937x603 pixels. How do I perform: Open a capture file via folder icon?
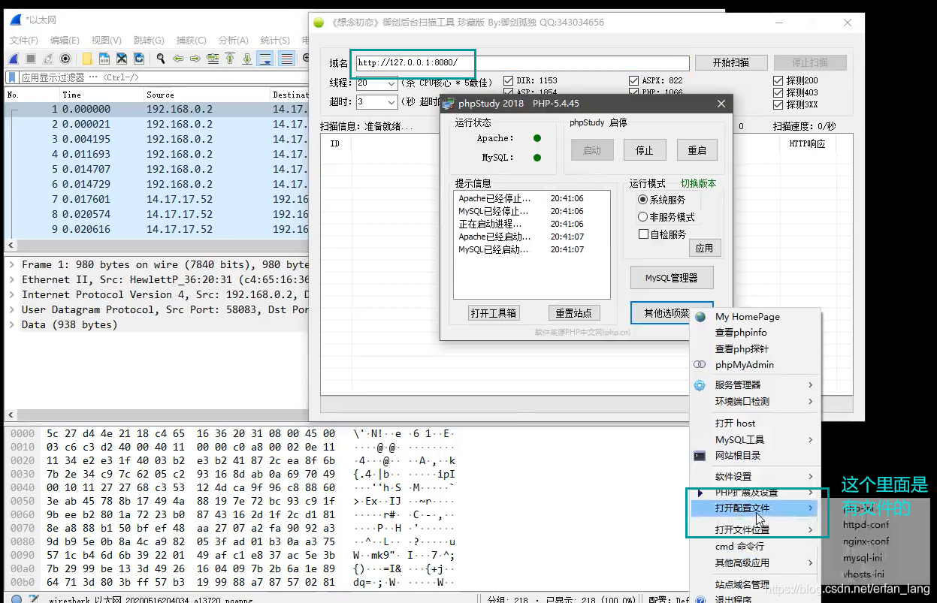[87, 58]
